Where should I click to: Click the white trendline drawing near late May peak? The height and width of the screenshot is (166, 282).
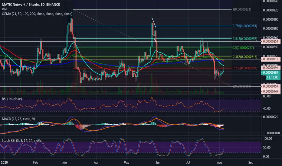(x=154, y=22)
